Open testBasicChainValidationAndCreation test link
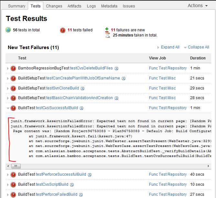The width and height of the screenshot is (216, 198). pyautogui.click(x=80, y=98)
